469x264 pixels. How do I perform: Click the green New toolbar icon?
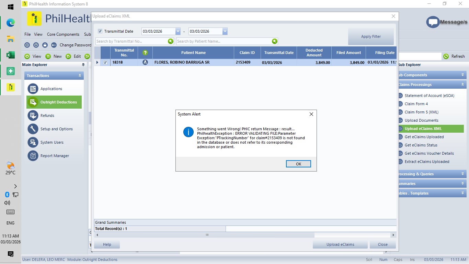(x=48, y=56)
